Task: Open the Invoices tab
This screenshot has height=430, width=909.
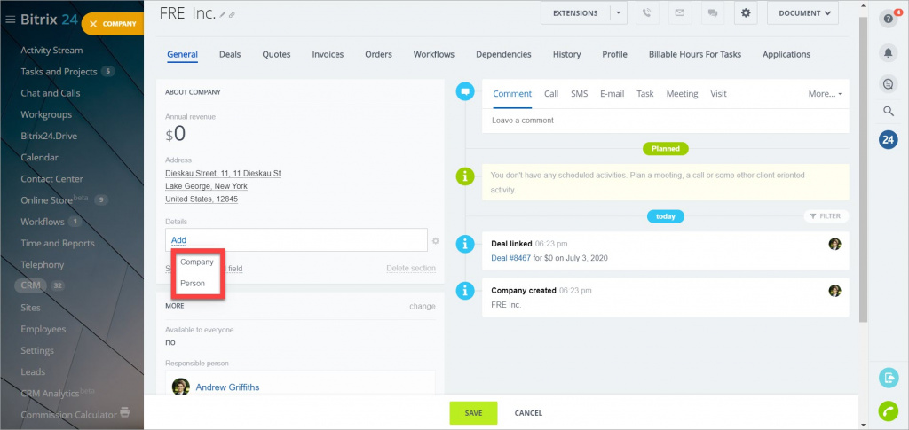Action: 328,54
